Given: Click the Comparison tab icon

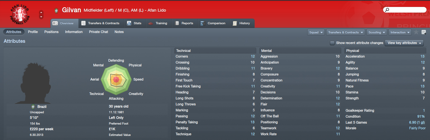Looking at the screenshot, I should (x=203, y=23).
